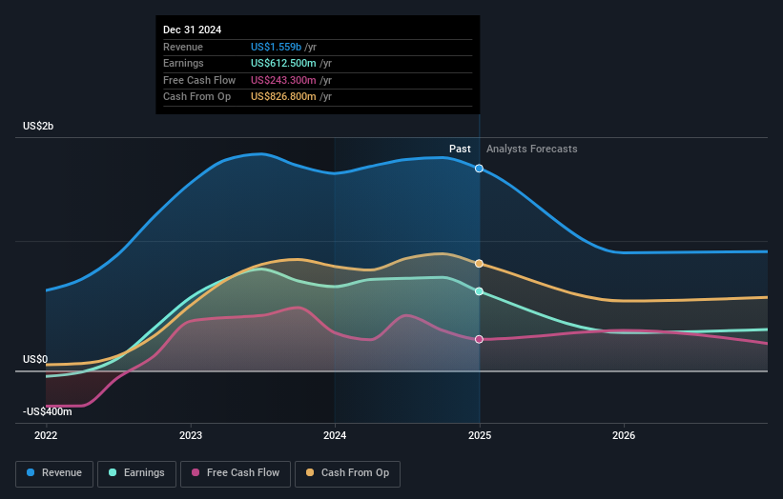783x499 pixels.
Task: Click the Earnings row label in tooltip
Action: [x=183, y=63]
